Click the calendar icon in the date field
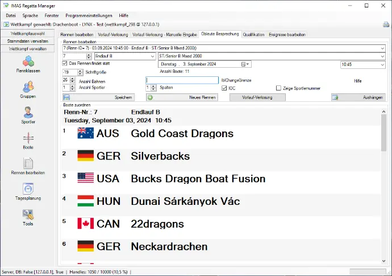392x276 pixels. click(x=244, y=64)
